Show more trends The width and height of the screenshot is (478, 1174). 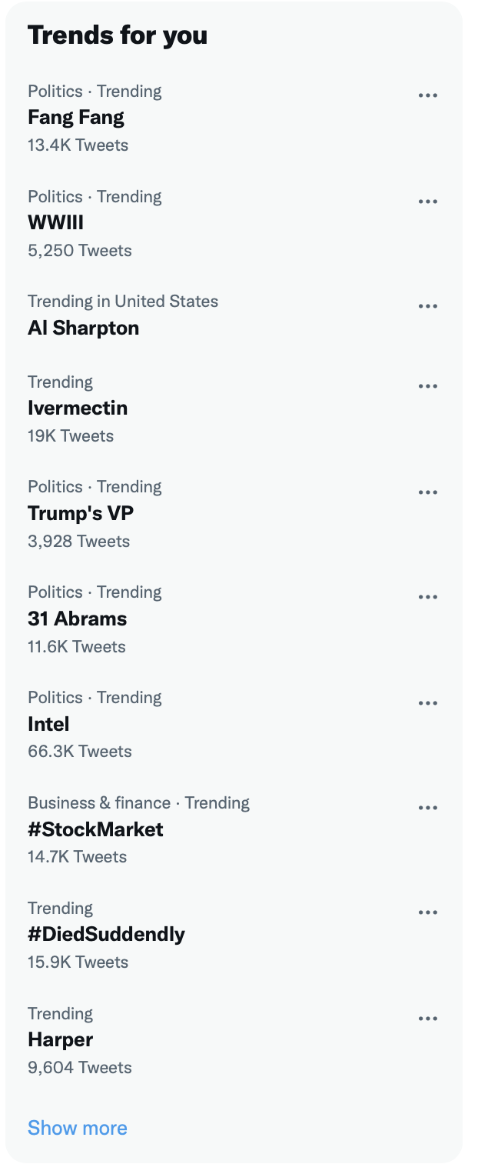tap(78, 1128)
